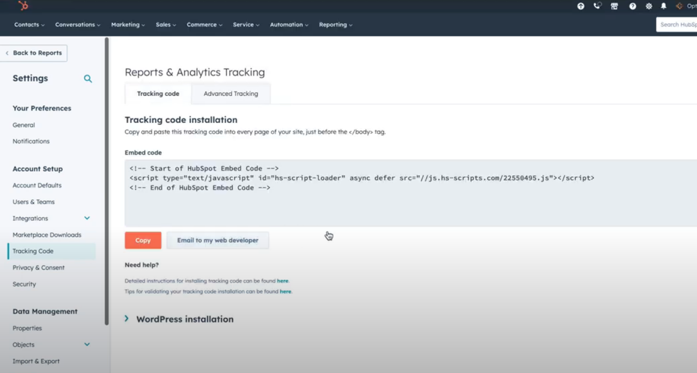Select Integrations in sidebar
Screen dimensions: 697x373
click(30, 218)
